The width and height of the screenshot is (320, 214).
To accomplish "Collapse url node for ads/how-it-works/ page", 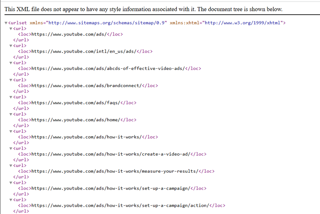I will [x=11, y=131].
